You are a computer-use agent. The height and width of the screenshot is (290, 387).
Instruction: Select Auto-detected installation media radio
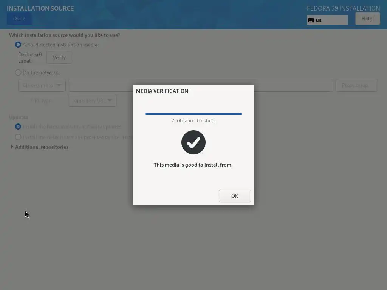coord(18,45)
